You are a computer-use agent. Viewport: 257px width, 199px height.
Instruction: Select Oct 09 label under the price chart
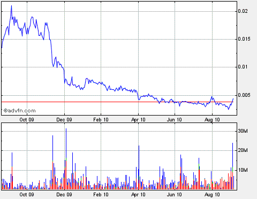coord(27,119)
